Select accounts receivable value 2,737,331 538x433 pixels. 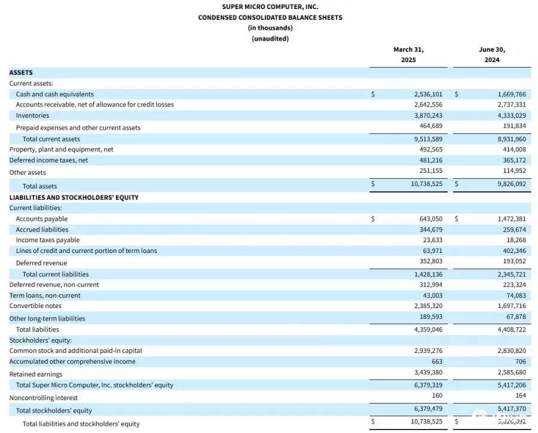tap(512, 105)
